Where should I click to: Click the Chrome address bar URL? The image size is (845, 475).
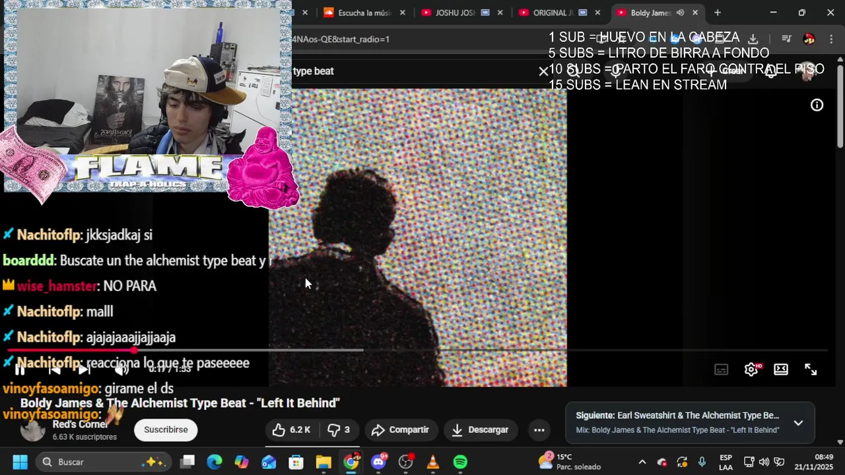(341, 39)
